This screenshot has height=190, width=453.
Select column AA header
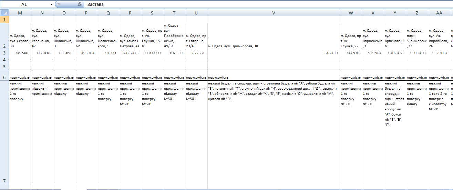pyautogui.click(x=439, y=13)
